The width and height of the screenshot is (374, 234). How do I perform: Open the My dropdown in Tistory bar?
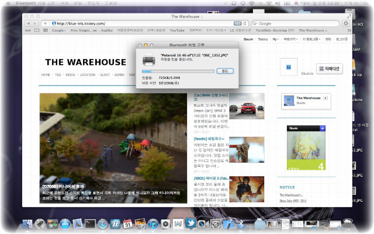point(275,39)
